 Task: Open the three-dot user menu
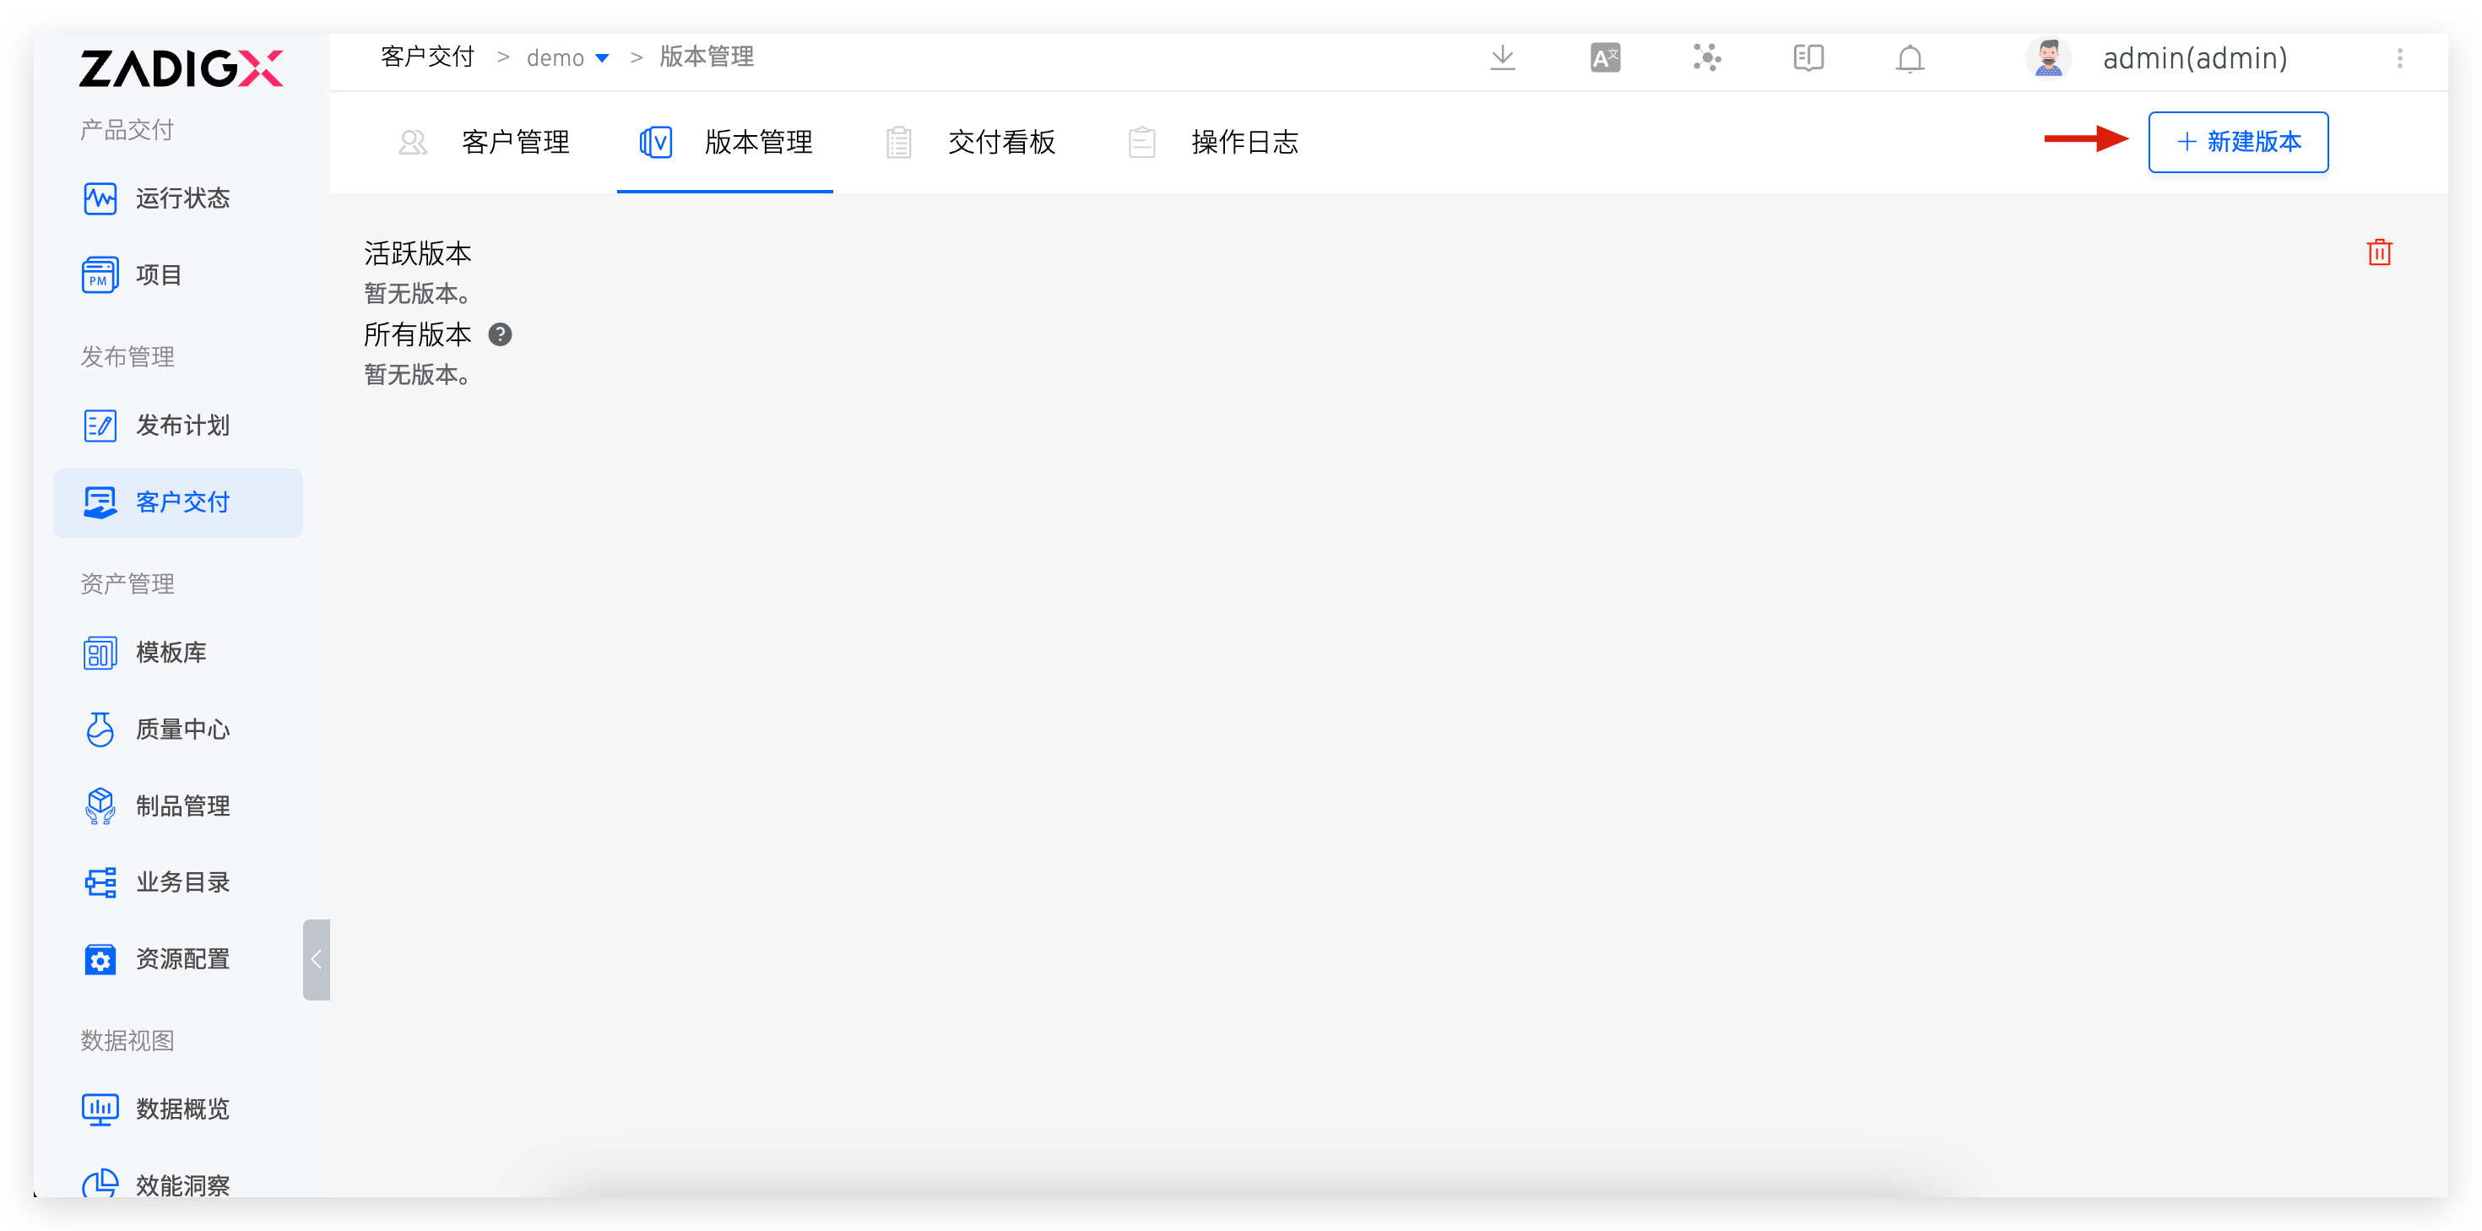click(x=2400, y=59)
